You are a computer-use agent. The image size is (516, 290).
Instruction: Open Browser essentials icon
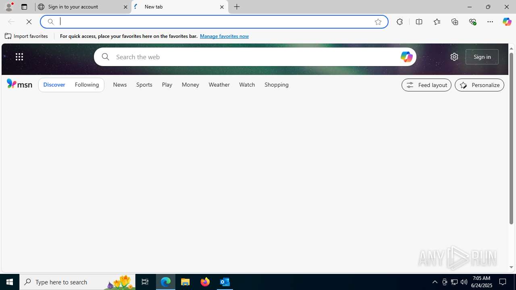(x=472, y=22)
